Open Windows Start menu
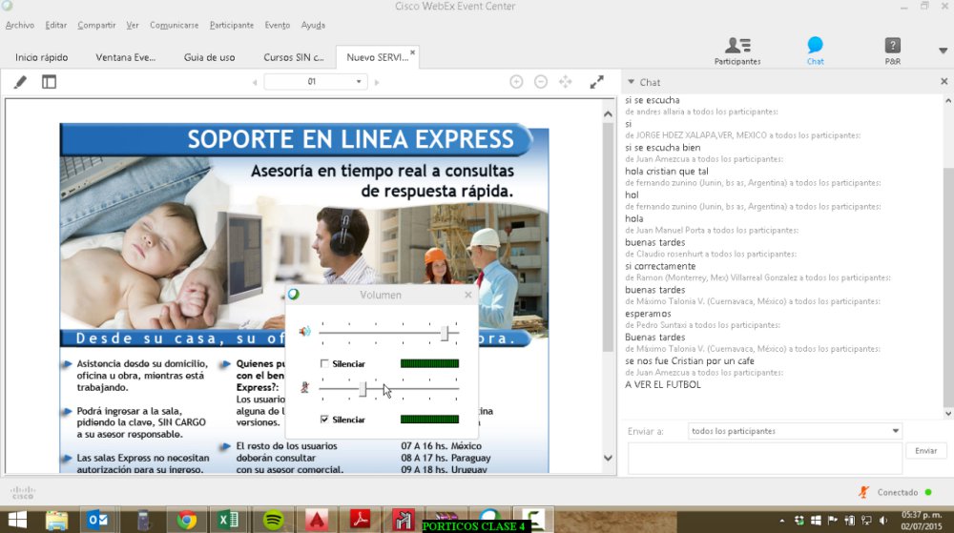This screenshot has height=533, width=954. point(17,521)
